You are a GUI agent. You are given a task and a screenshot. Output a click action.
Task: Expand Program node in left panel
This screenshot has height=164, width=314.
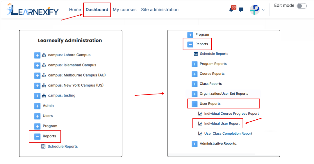pos(37,127)
